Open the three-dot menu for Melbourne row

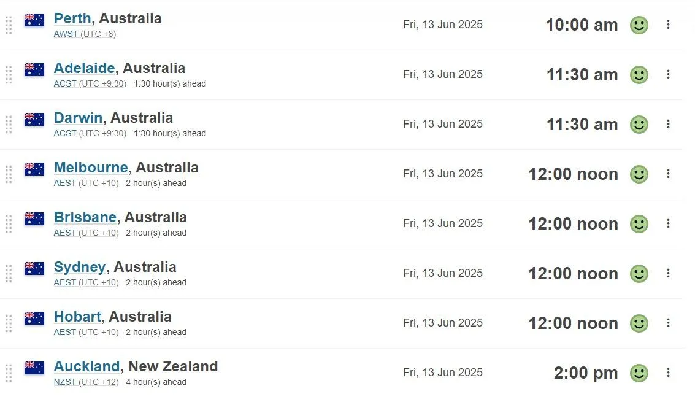point(668,174)
